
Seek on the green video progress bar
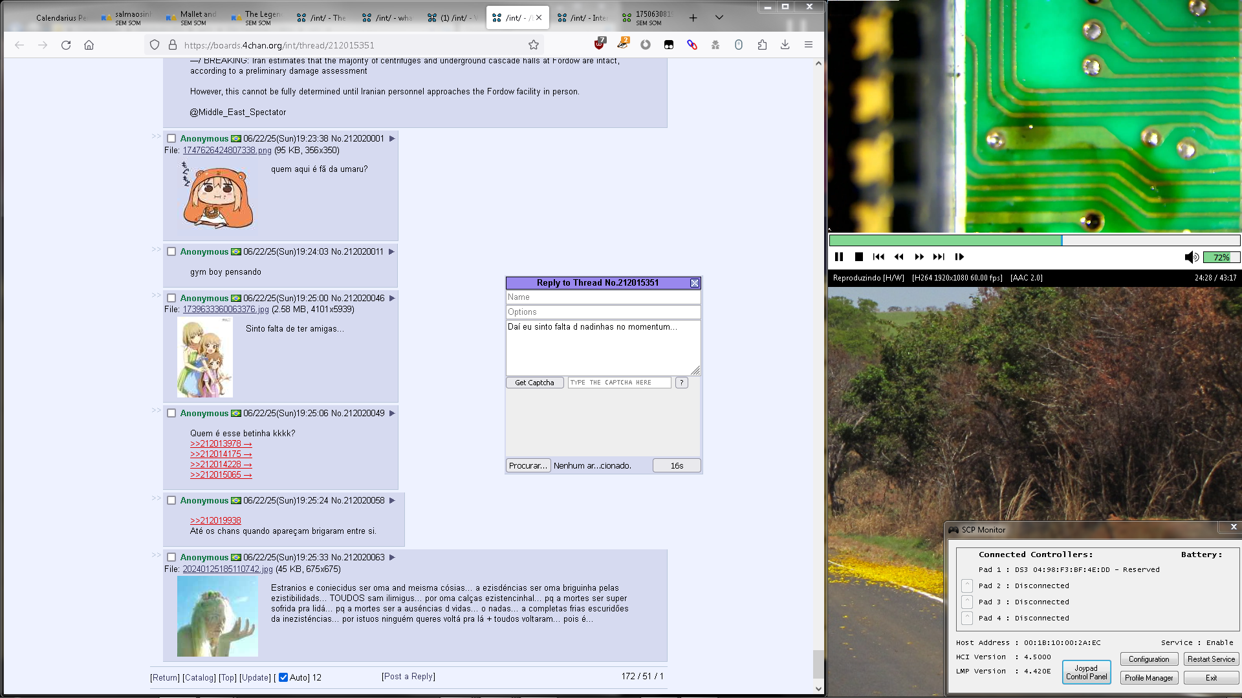tap(1034, 240)
